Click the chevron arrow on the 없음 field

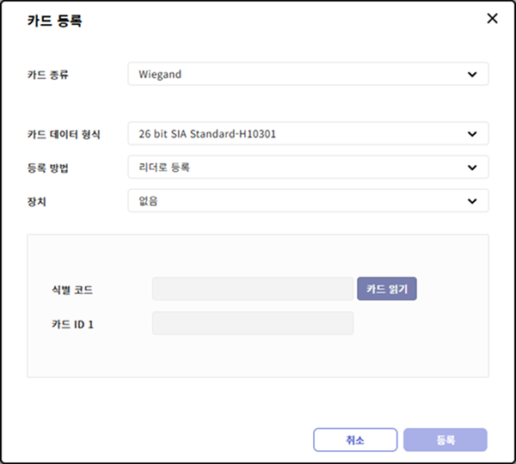click(x=472, y=201)
